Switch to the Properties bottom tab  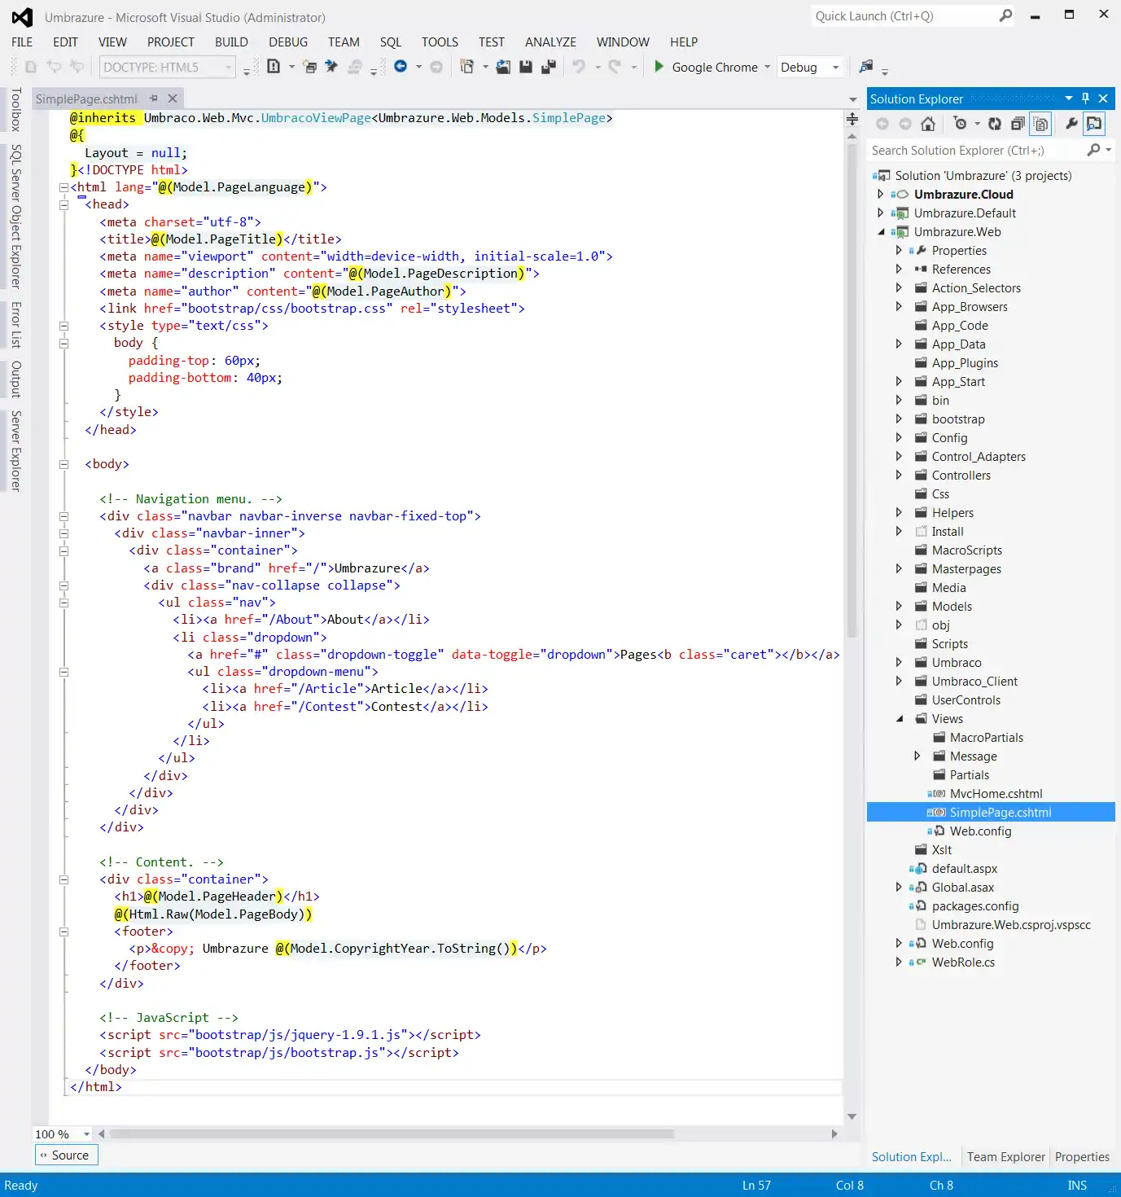coord(1082,1156)
